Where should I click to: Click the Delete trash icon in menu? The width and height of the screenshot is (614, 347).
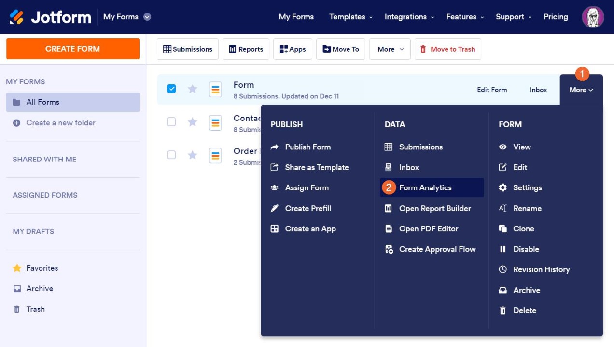(x=502, y=311)
